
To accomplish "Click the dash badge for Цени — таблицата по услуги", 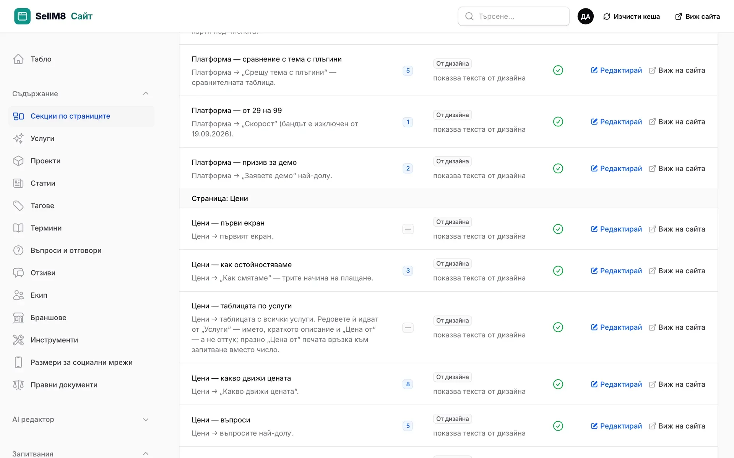I will tap(408, 328).
